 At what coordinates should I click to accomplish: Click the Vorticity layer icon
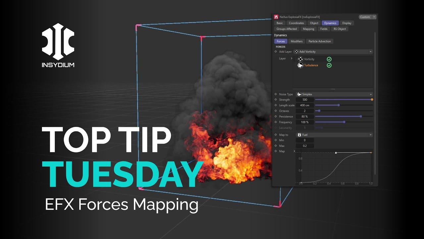(x=300, y=59)
